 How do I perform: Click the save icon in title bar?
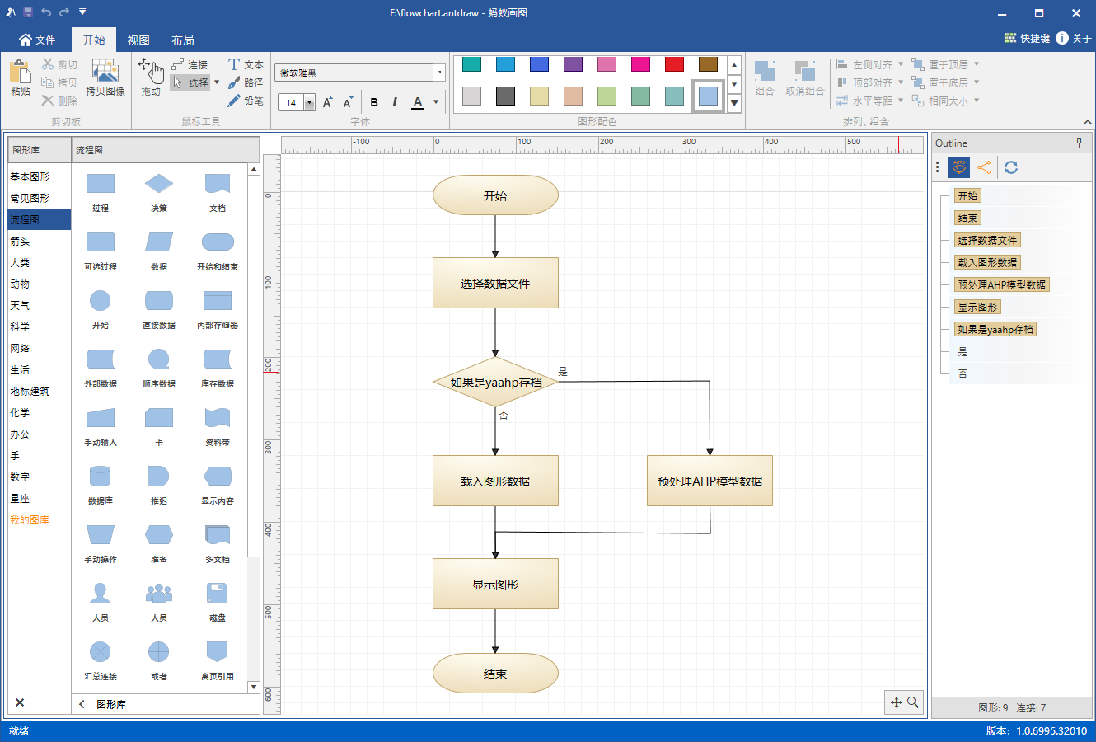[28, 12]
